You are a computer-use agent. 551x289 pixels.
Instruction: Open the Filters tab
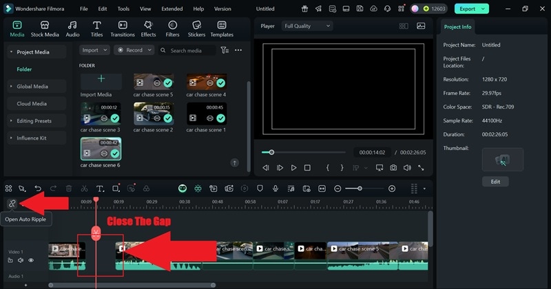[x=172, y=29]
